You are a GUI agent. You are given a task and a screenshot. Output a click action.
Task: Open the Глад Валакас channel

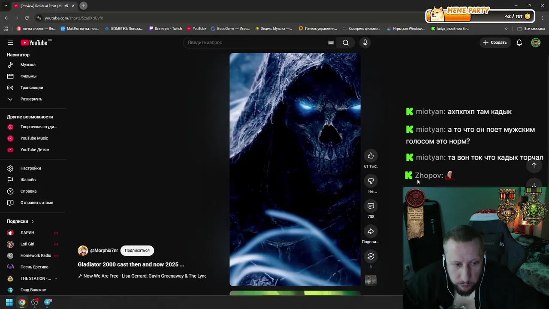(33, 290)
